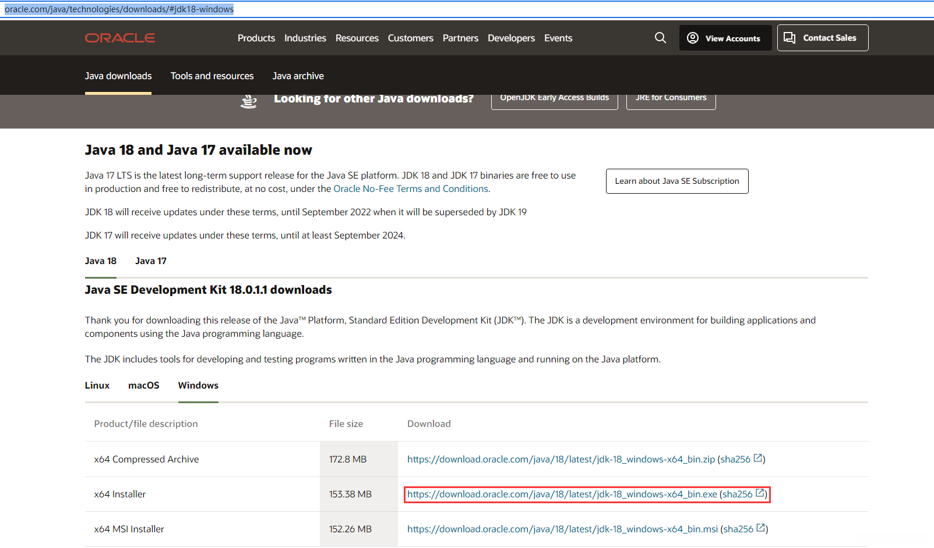Select the Java 18 tab
Image resolution: width=934 pixels, height=548 pixels.
[101, 261]
